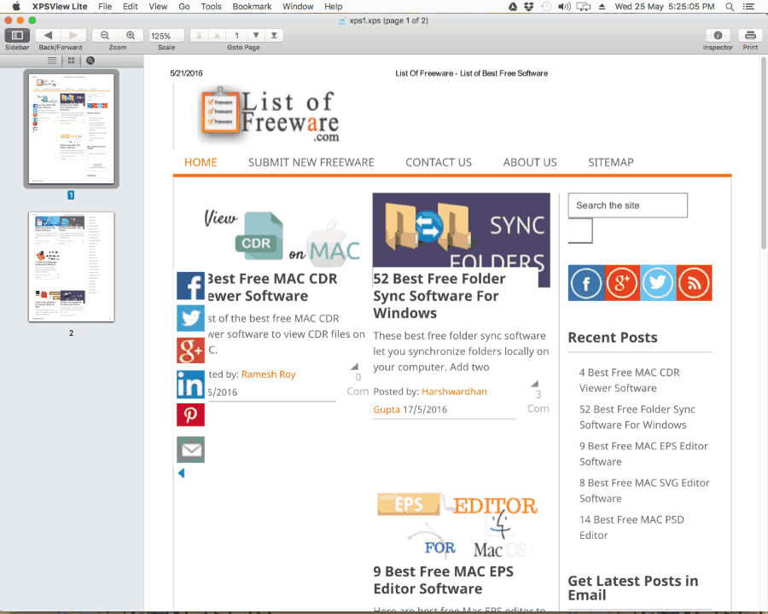Jump to first page arrow

click(x=199, y=35)
